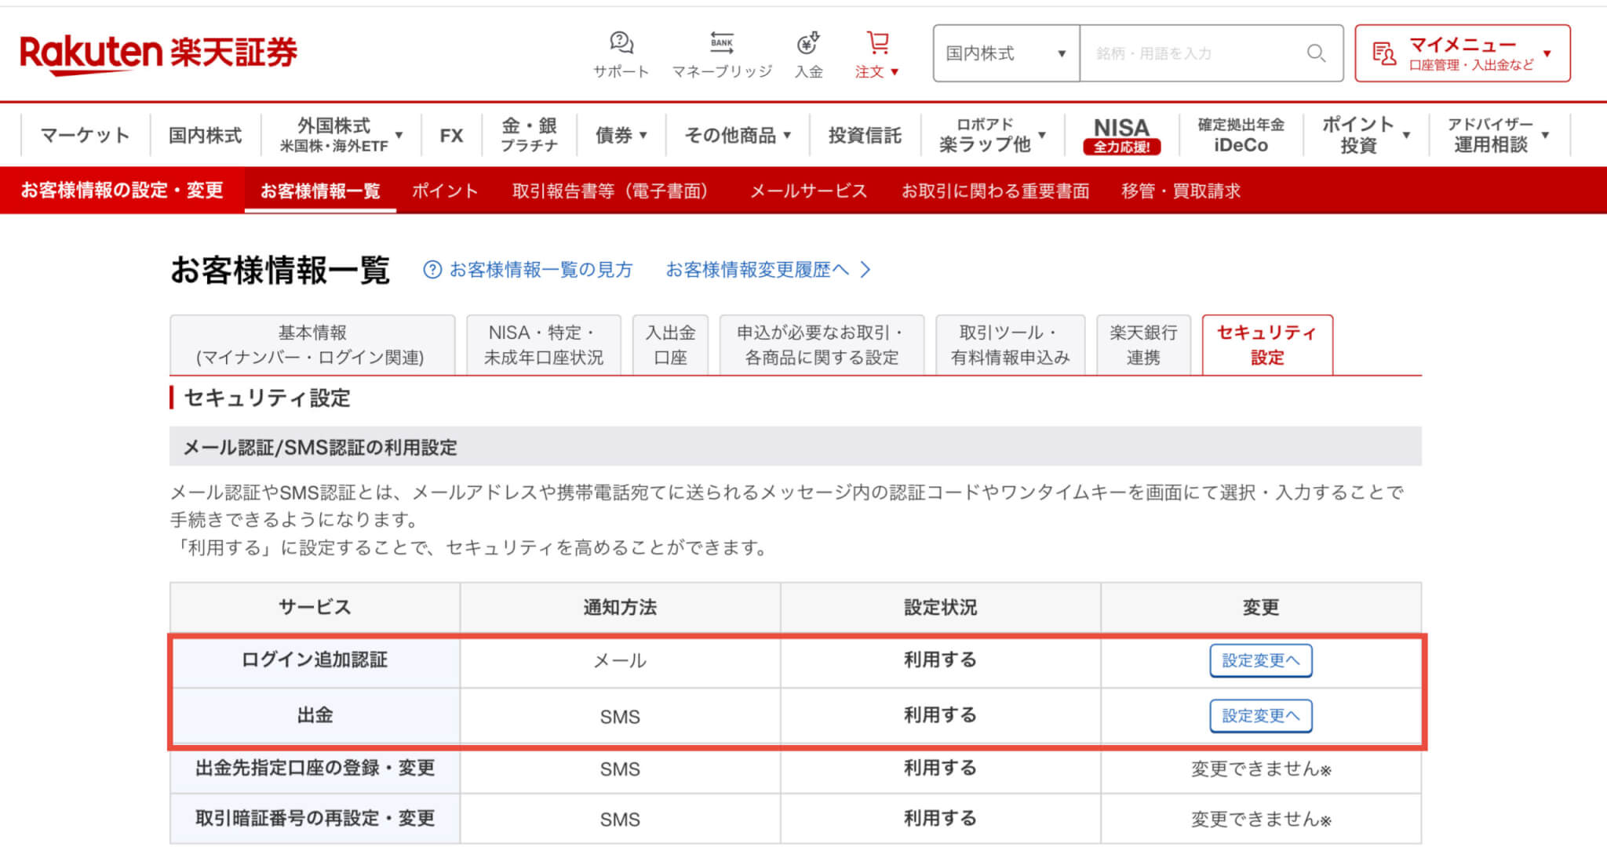Viewport: 1607px width, 858px height.
Task: Open the 入出金口座 tab
Action: [x=669, y=344]
